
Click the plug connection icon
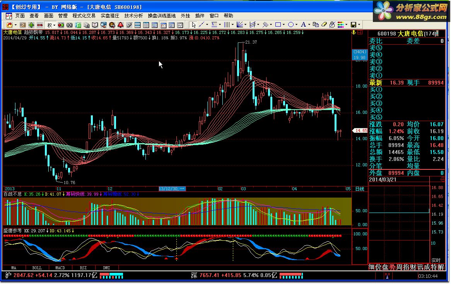[x=129, y=25]
